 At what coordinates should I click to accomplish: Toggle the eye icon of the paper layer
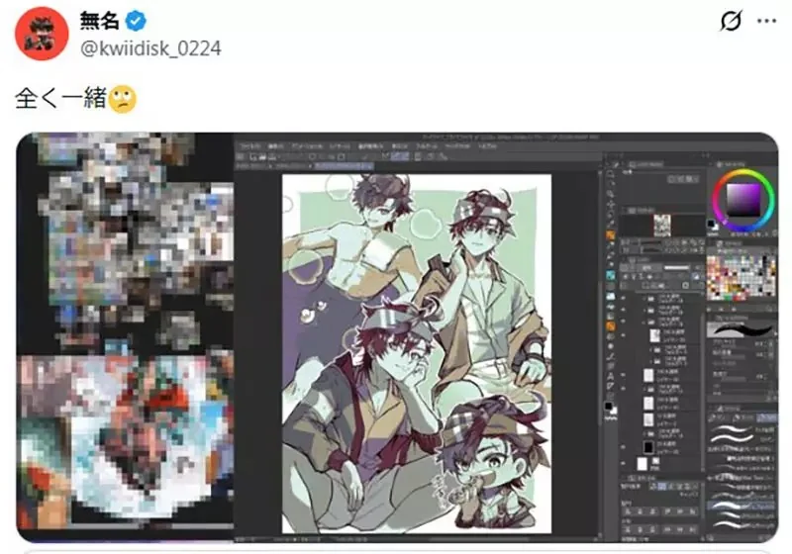pos(623,463)
